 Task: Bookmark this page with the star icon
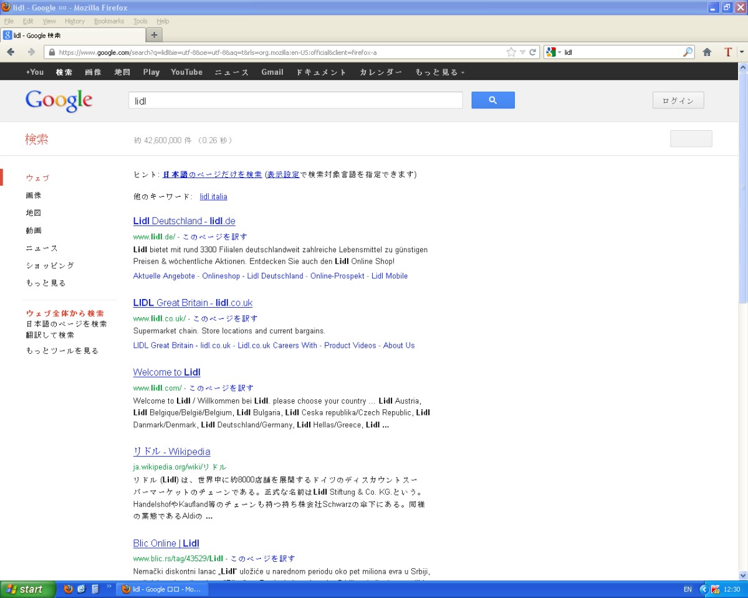click(x=511, y=52)
